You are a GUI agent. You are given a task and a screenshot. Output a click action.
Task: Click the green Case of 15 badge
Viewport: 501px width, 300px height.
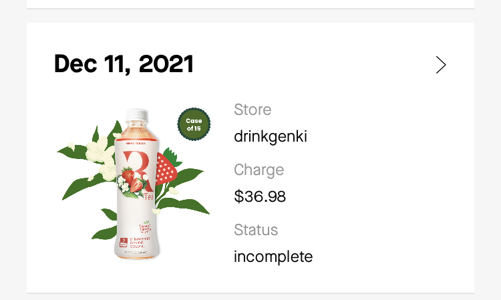pyautogui.click(x=194, y=124)
